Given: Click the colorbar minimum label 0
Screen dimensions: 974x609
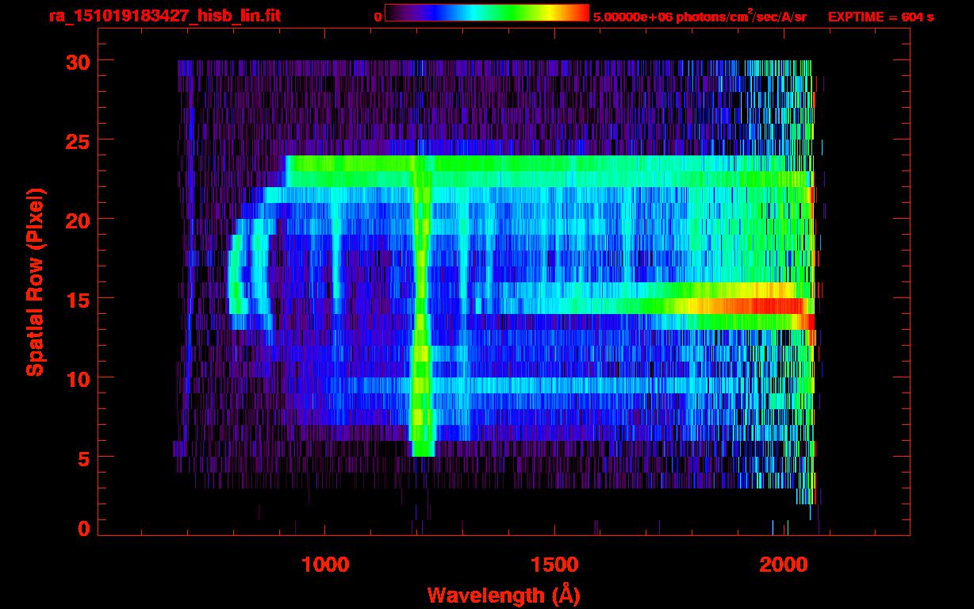Looking at the screenshot, I should point(378,17).
